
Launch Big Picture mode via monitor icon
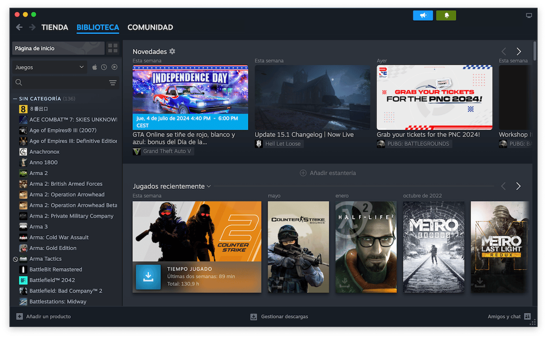[x=529, y=16]
